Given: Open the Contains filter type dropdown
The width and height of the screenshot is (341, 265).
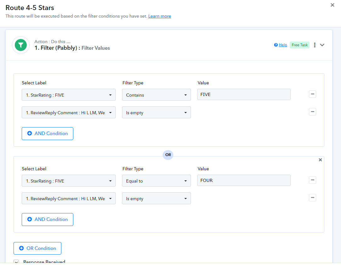Looking at the screenshot, I should 156,95.
